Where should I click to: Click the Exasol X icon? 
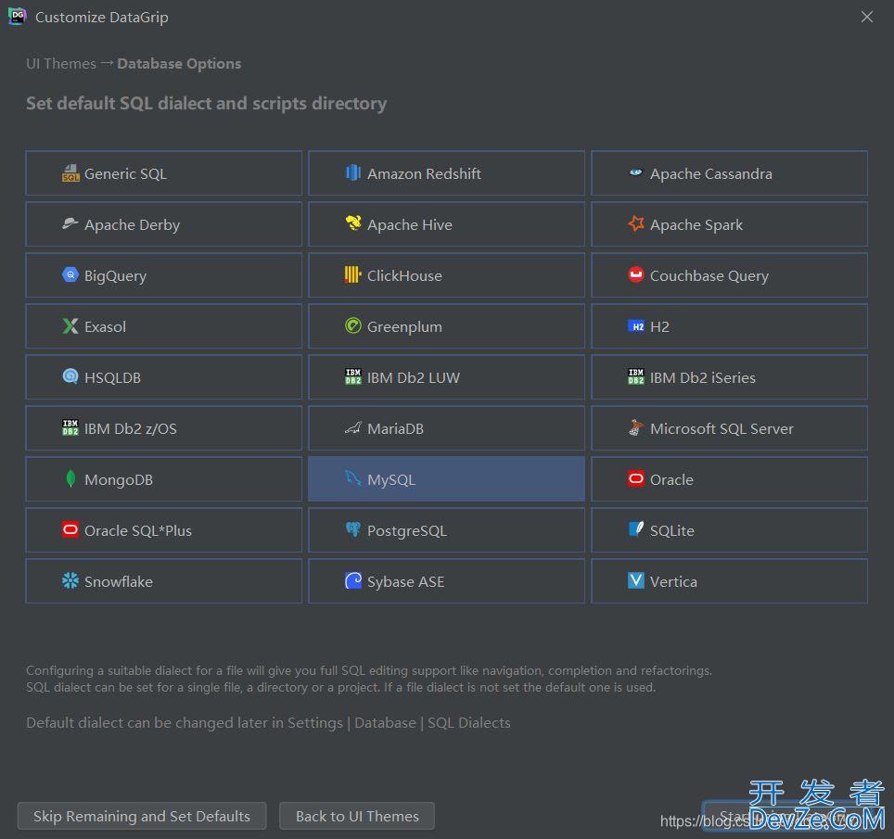pos(70,326)
